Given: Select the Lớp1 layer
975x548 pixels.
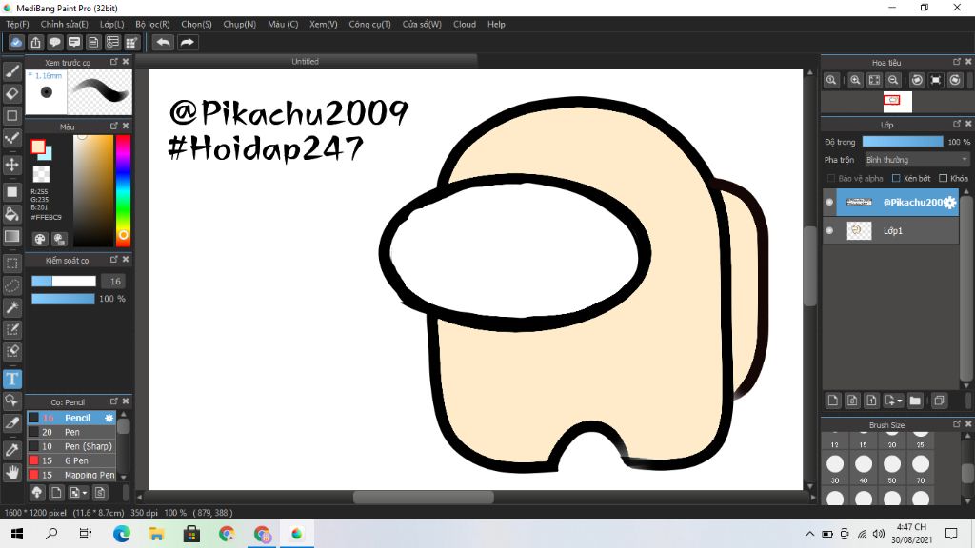Looking at the screenshot, I should (890, 230).
